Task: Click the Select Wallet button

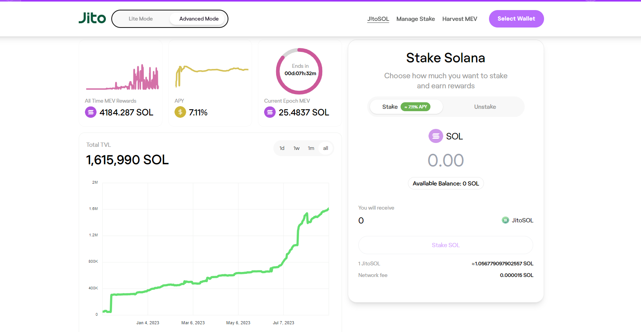Action: 516,19
